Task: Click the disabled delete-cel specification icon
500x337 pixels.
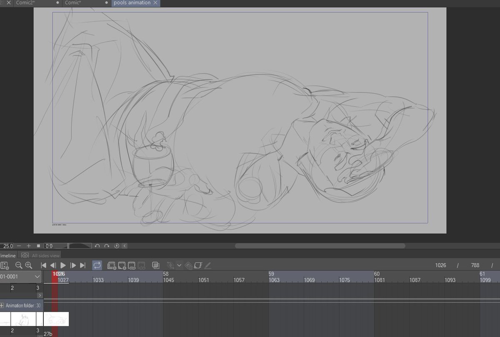Action: [x=142, y=265]
